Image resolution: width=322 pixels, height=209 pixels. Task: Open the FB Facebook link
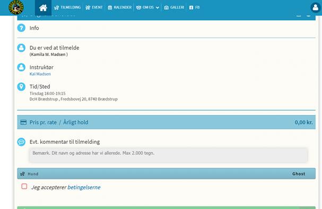coord(194,7)
